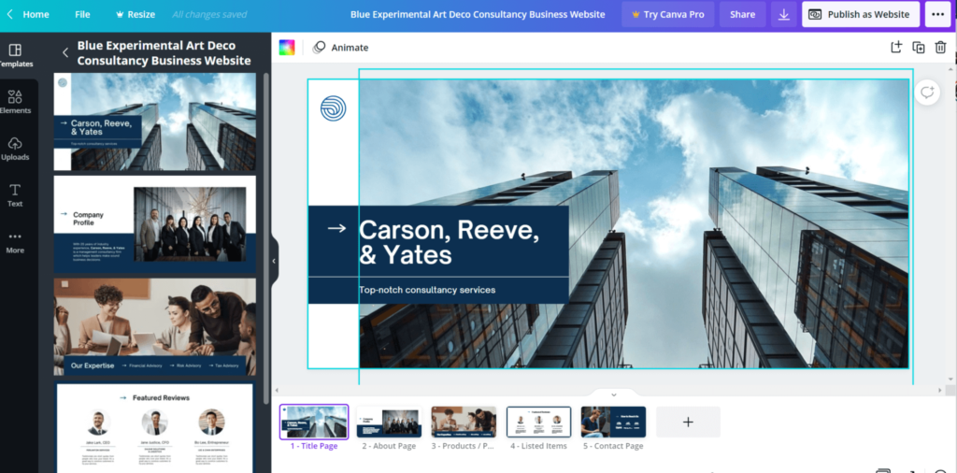
Task: Open the Uploads panel
Action: [x=15, y=148]
